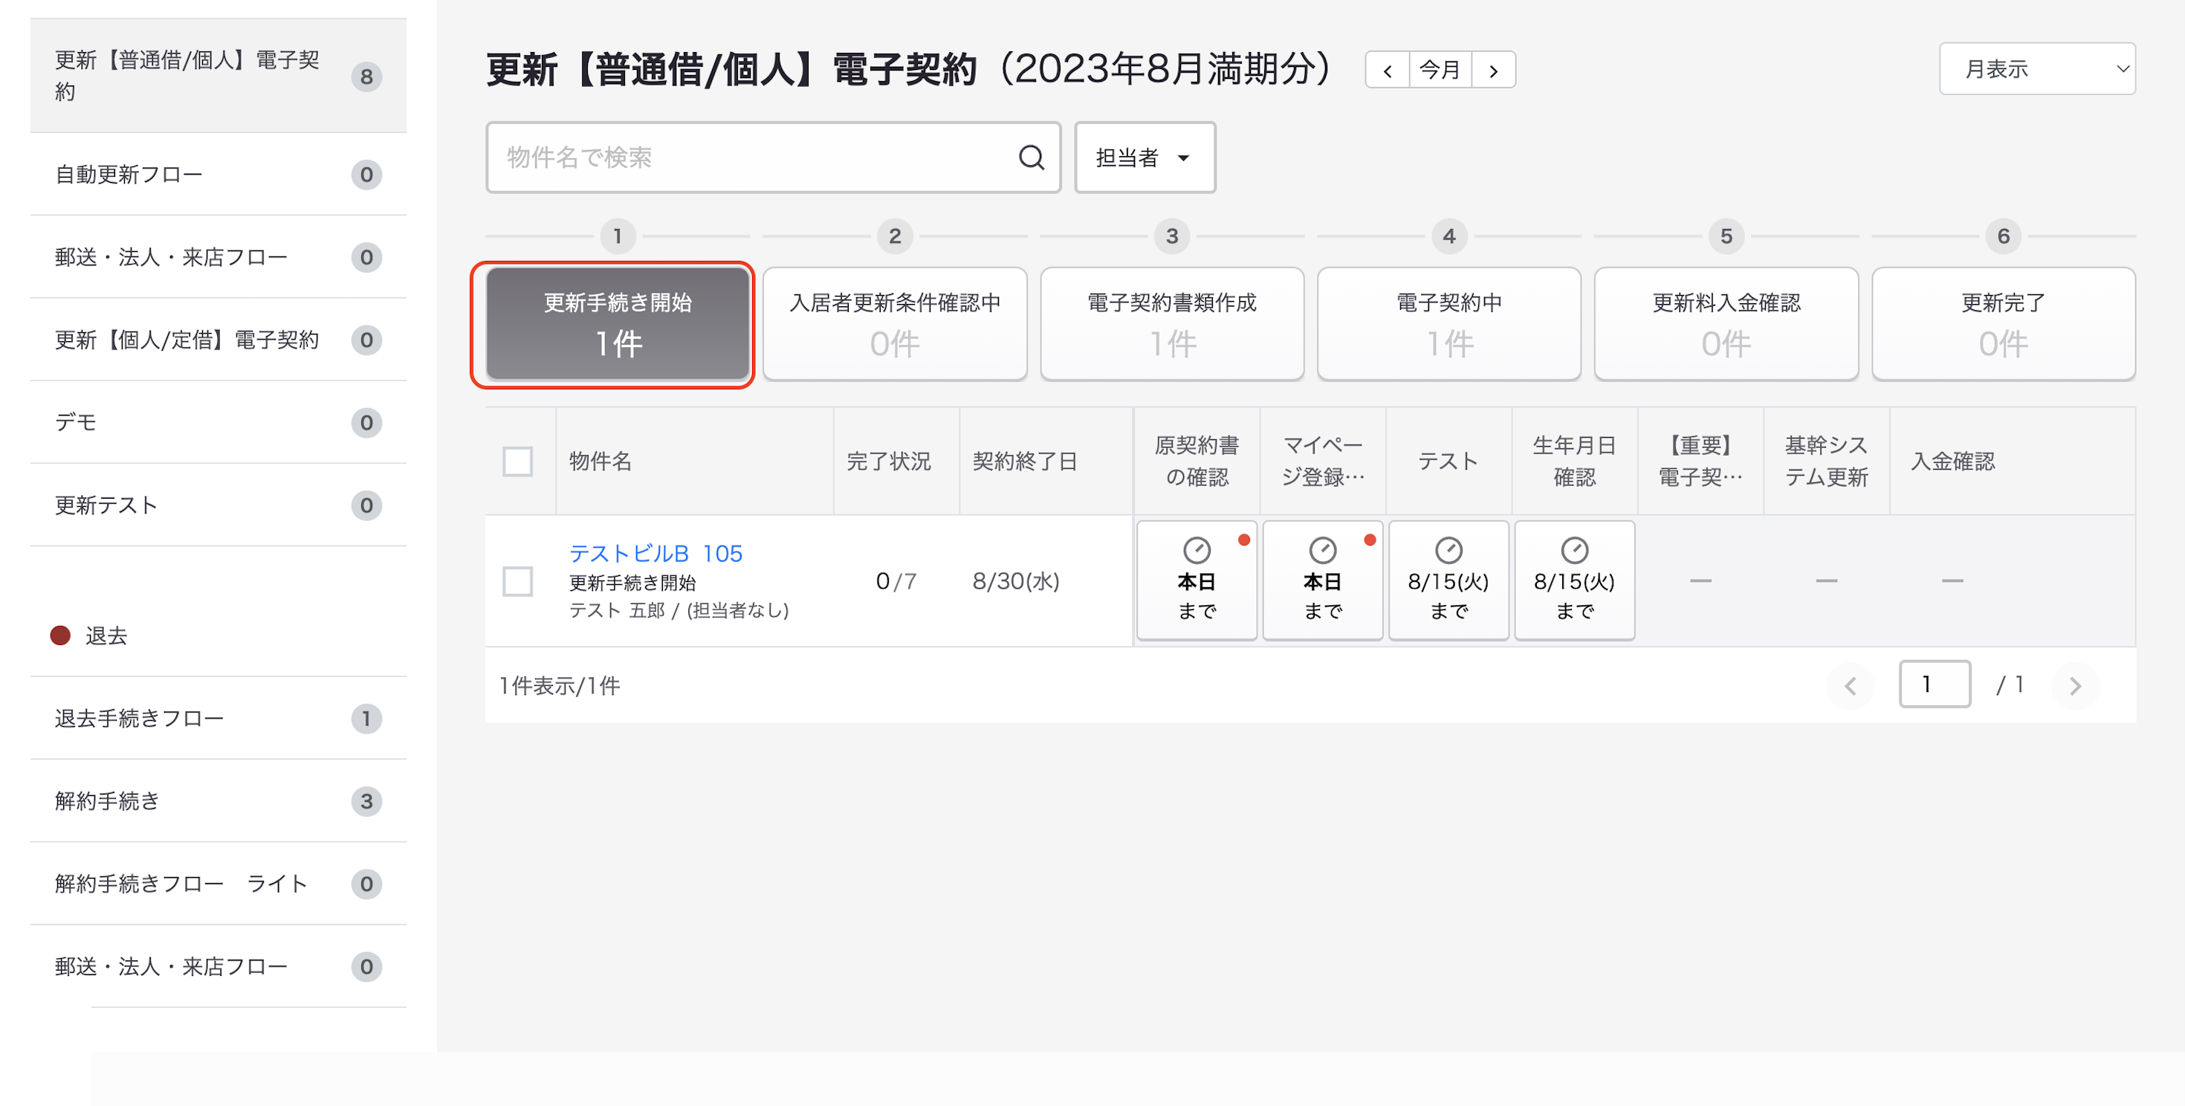Screen dimensions: 2185x1106
Task: Open 生年月日確認 task cell due 8/15
Action: coord(1574,581)
